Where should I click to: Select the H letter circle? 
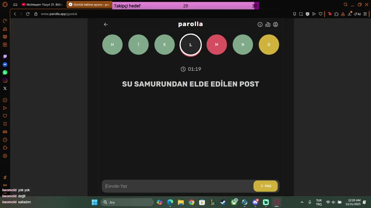pos(112,44)
